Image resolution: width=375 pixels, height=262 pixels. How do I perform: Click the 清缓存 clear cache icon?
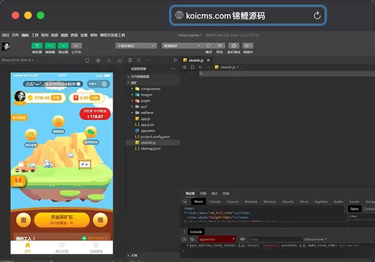pos(248,46)
